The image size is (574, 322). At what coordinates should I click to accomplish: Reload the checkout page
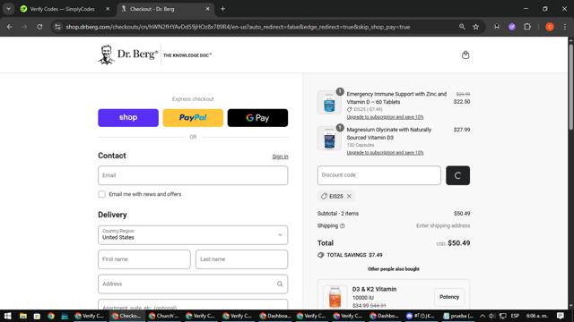tap(39, 27)
